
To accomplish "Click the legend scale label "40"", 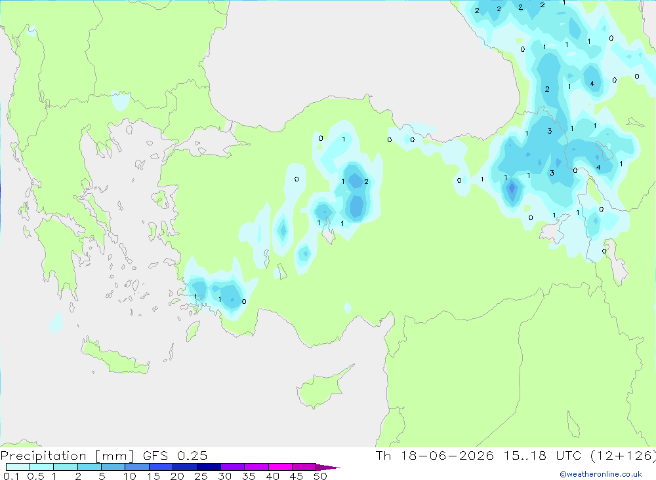I will pyautogui.click(x=272, y=476).
